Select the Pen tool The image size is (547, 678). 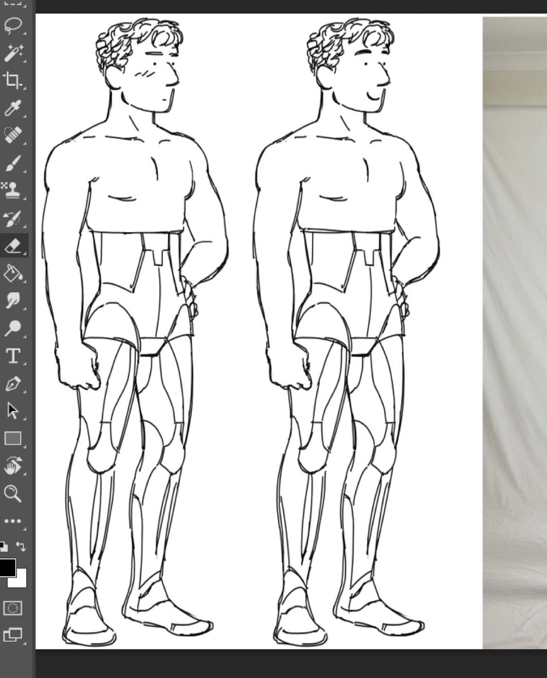12,384
